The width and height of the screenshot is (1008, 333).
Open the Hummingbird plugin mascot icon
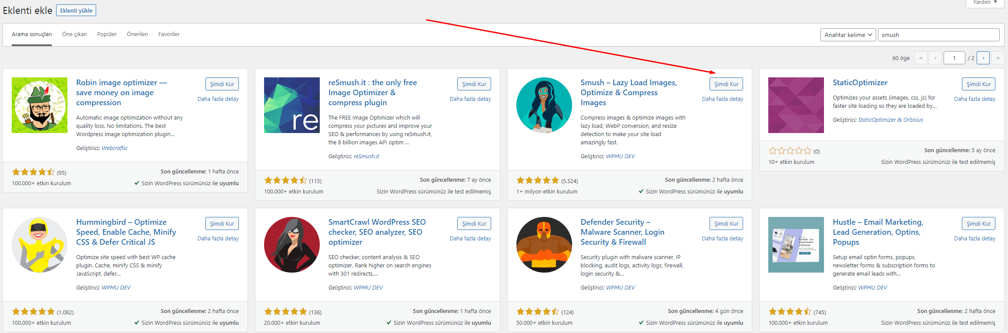40,245
